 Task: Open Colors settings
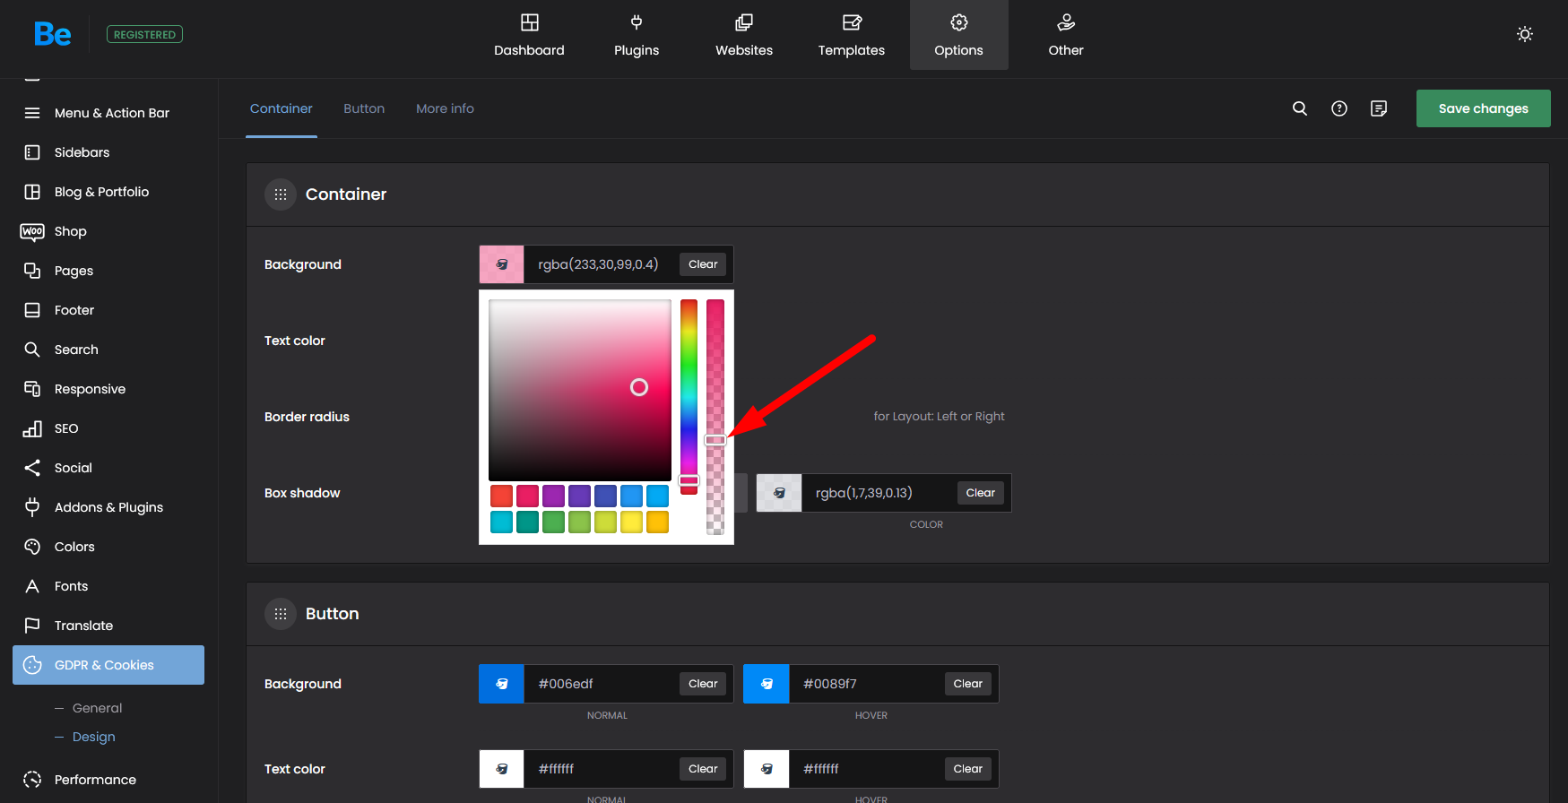click(108, 547)
